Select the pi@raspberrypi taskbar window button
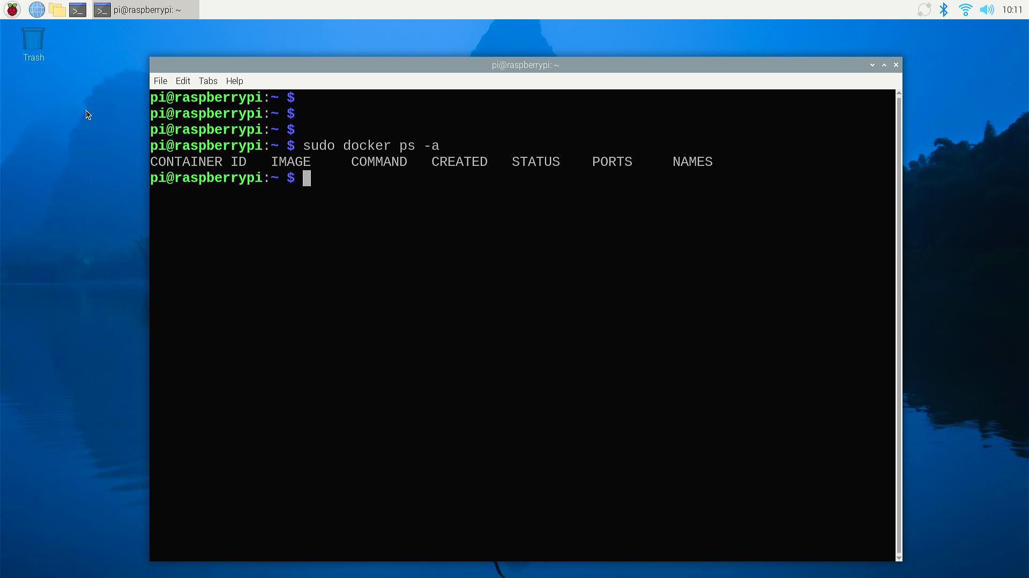This screenshot has height=578, width=1029. click(x=146, y=10)
